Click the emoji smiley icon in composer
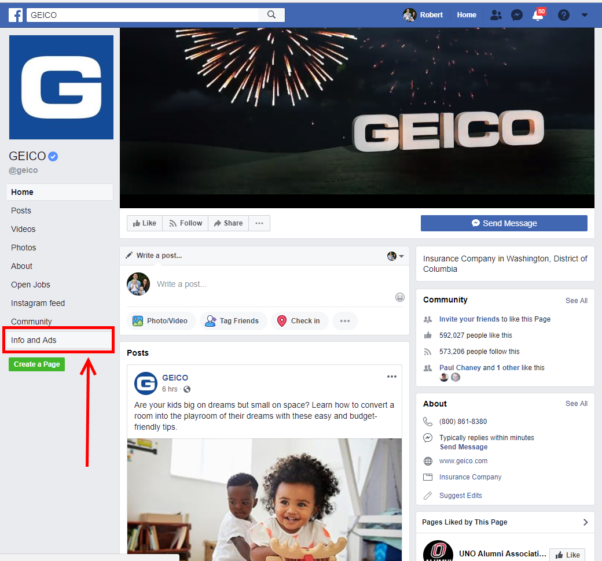 pyautogui.click(x=400, y=297)
